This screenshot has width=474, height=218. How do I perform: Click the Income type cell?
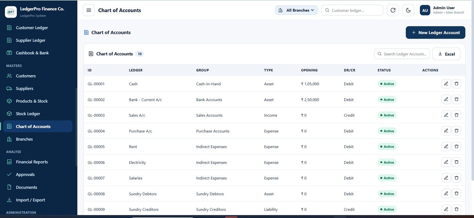[x=270, y=116]
